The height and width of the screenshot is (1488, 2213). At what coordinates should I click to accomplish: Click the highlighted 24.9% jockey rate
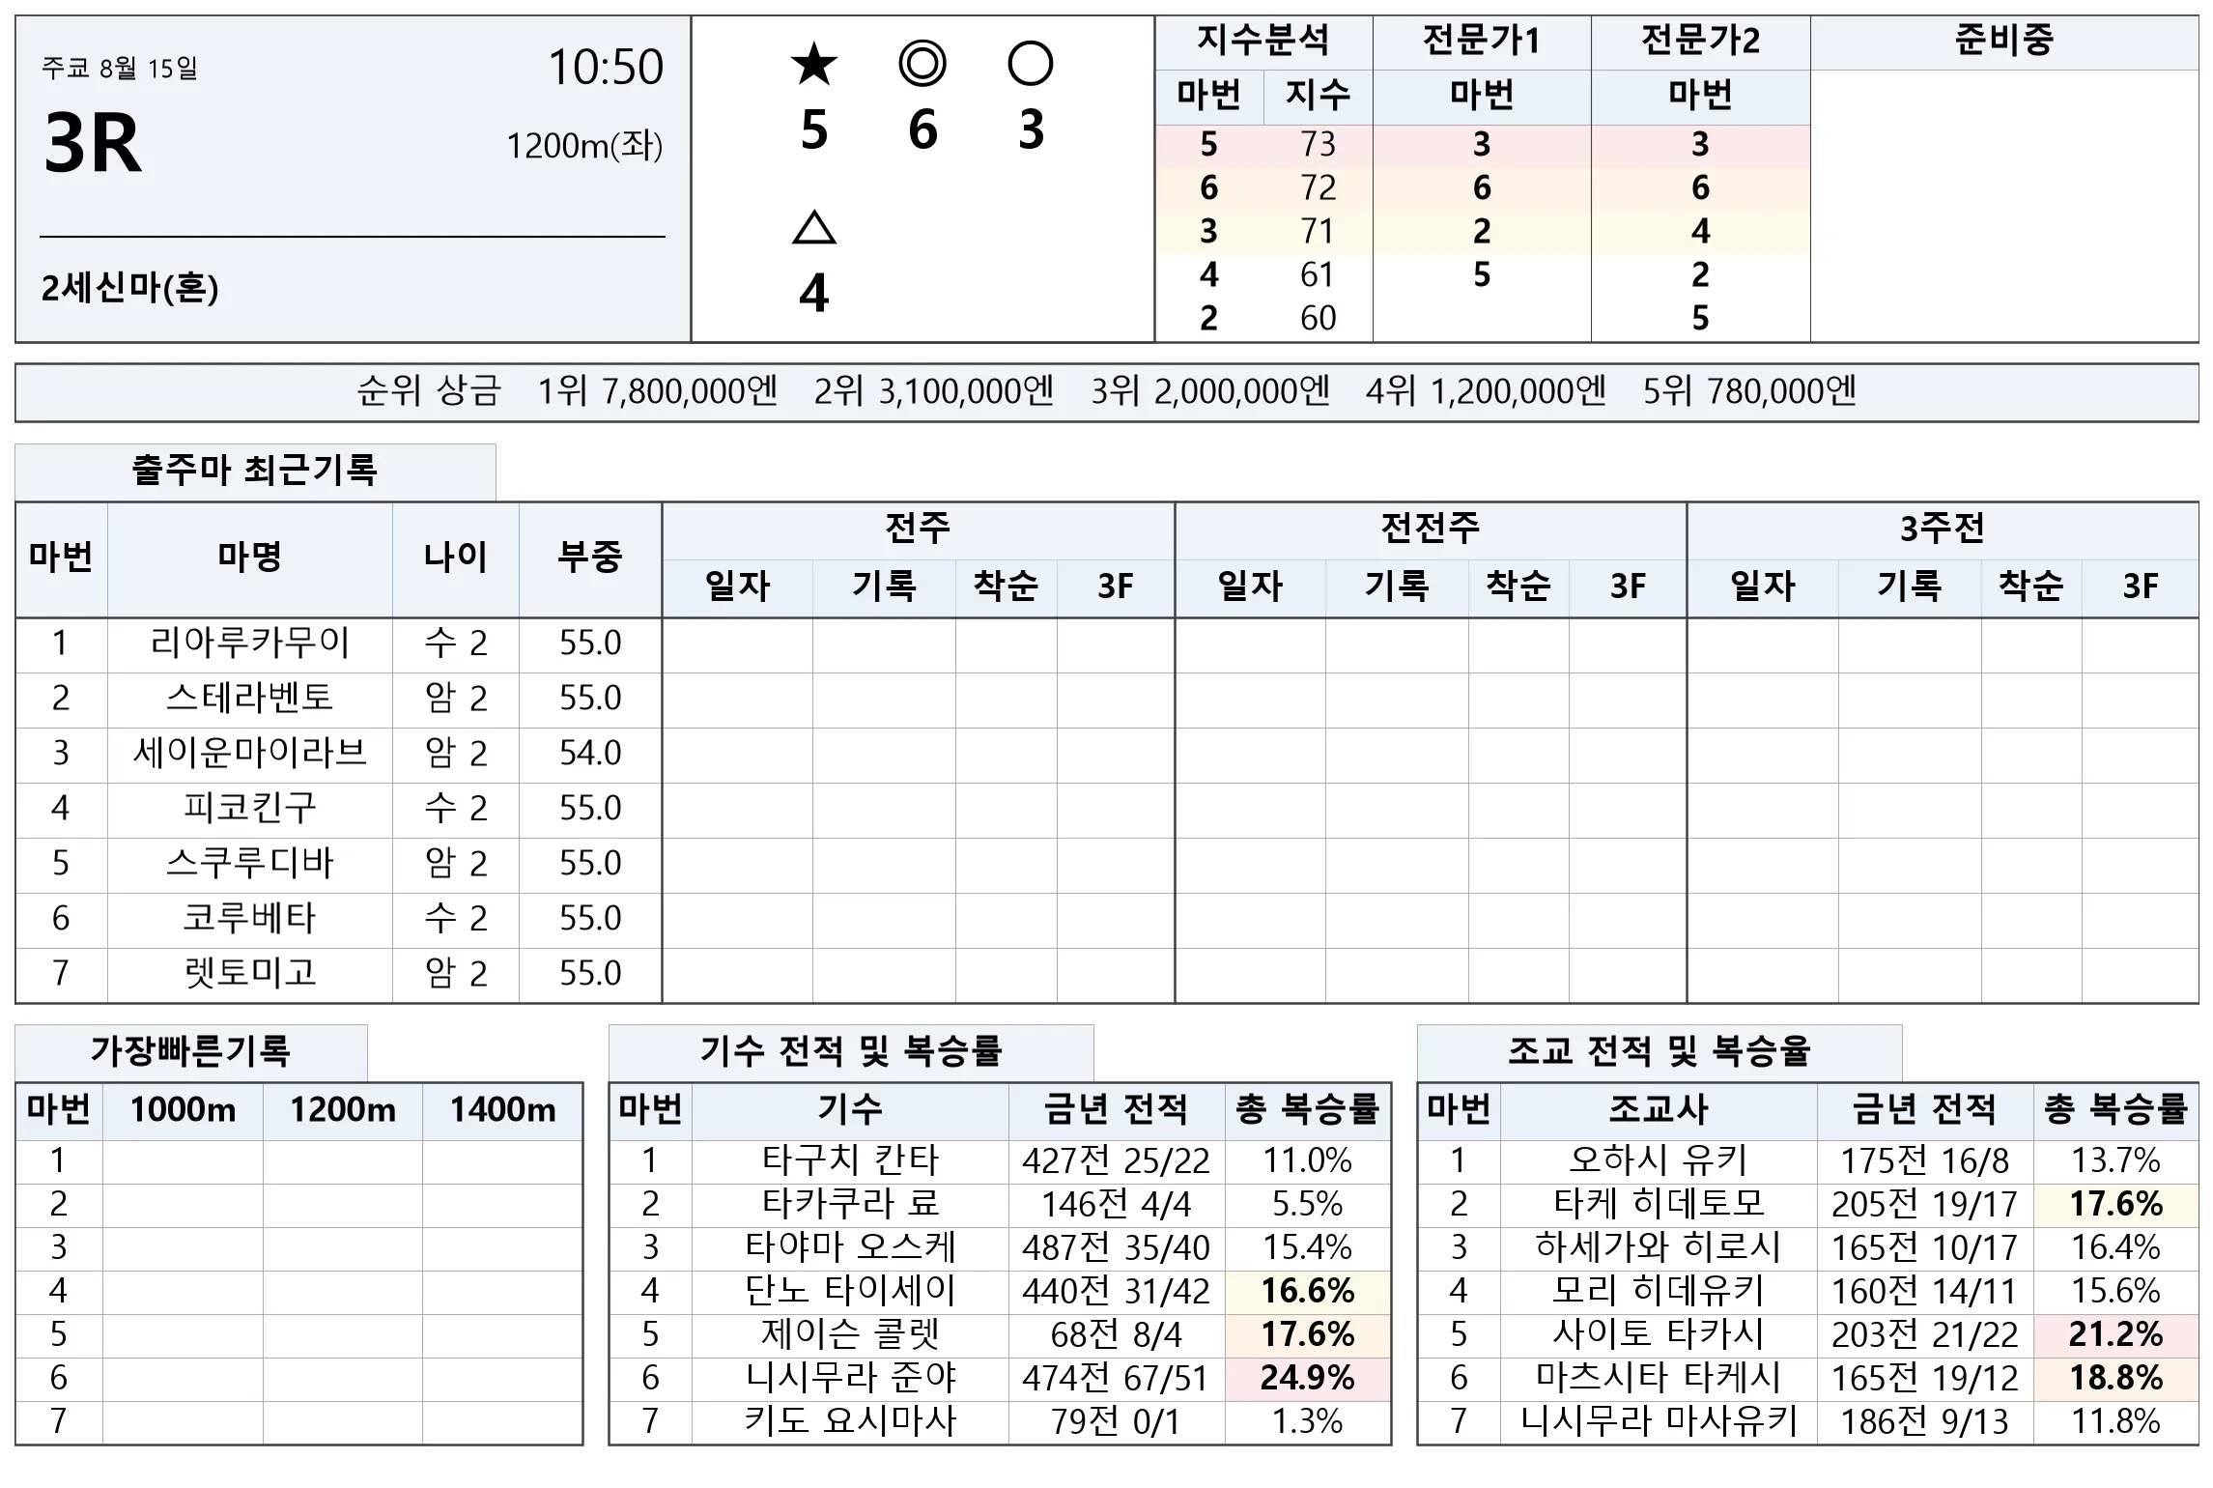(x=1308, y=1378)
